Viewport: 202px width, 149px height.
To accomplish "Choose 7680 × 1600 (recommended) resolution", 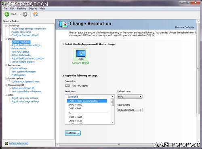I will pos(87,101).
